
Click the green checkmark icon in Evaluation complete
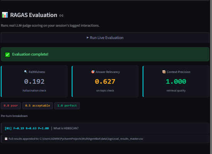[x=7, y=54]
